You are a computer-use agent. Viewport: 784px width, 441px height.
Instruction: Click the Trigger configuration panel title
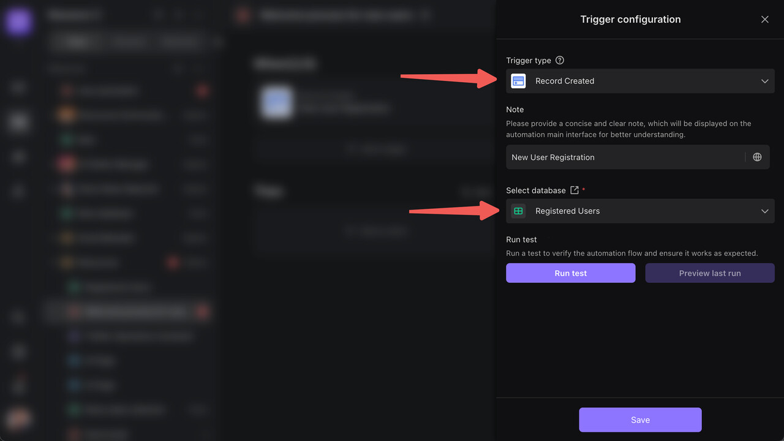coord(630,20)
